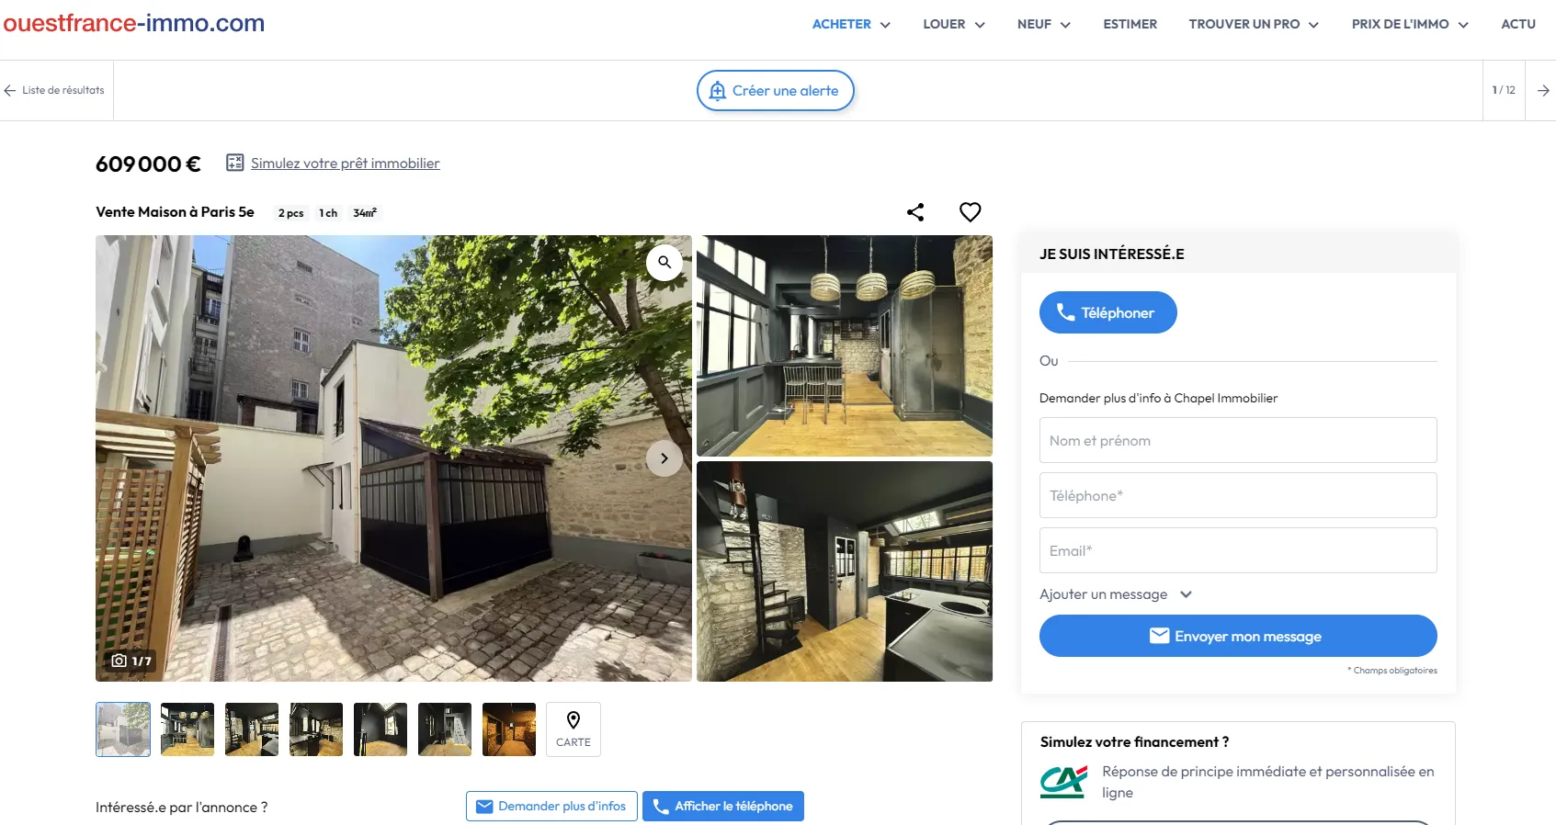Click the Vente Maison à Paris 5e title
Viewport: 1556px width, 825px height.
pos(175,212)
